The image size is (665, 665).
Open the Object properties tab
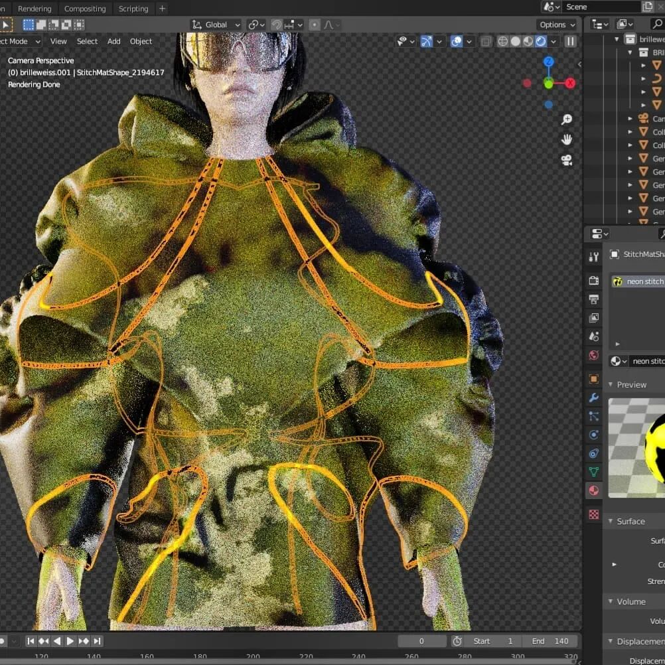[594, 379]
